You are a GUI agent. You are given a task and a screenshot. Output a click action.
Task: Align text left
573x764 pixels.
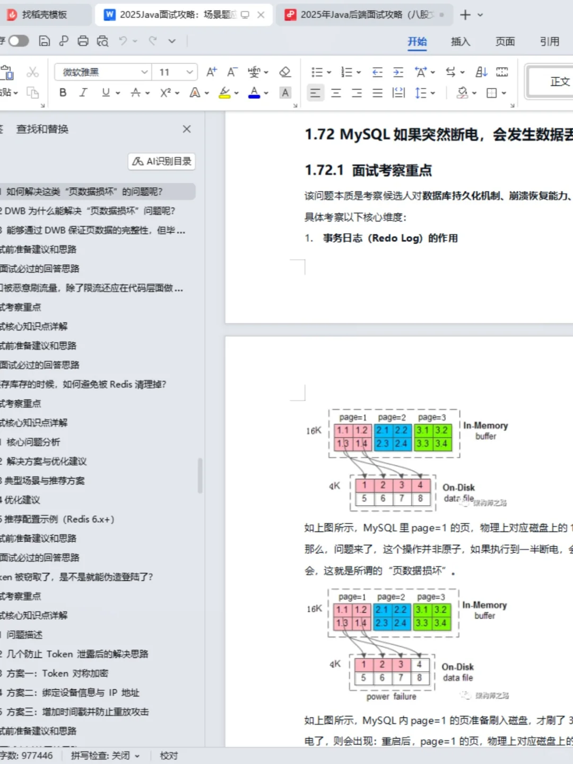315,93
